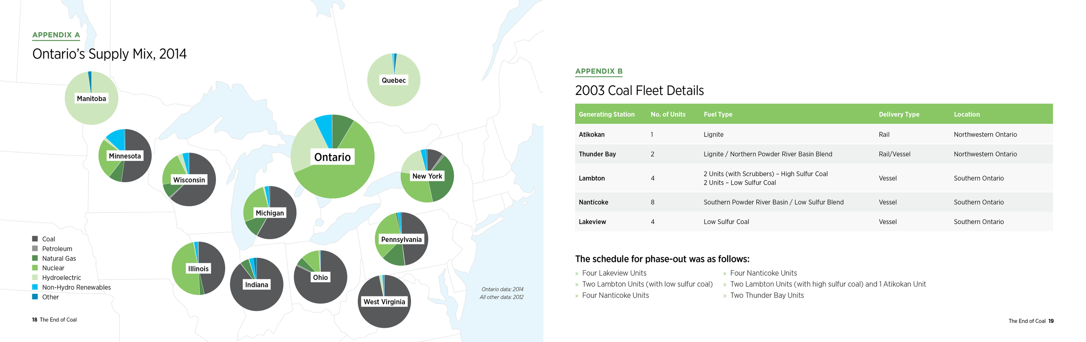Image resolution: width=1086 pixels, height=342 pixels.
Task: Click the phase-out schedule heading
Action: 662,259
